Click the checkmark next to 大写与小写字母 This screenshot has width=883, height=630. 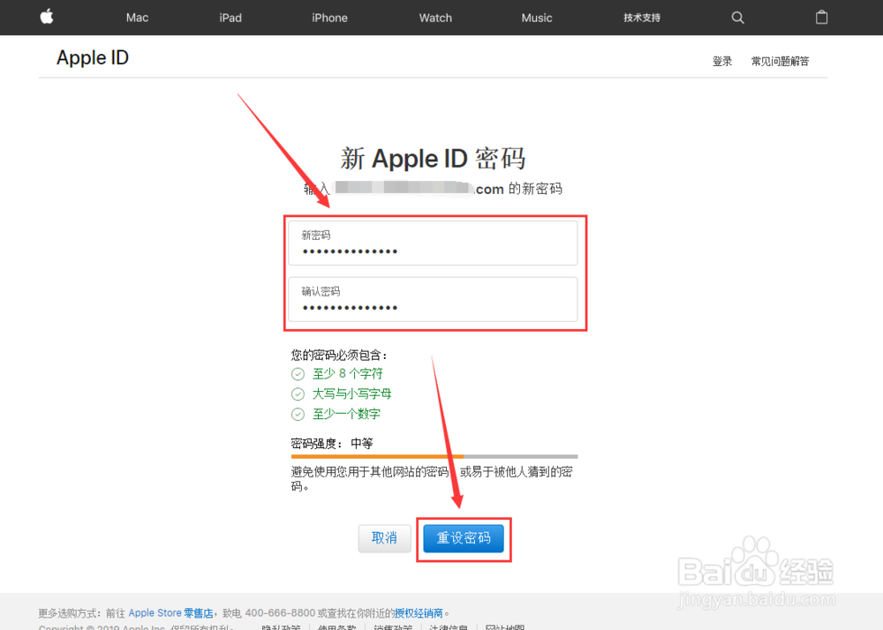[x=298, y=394]
